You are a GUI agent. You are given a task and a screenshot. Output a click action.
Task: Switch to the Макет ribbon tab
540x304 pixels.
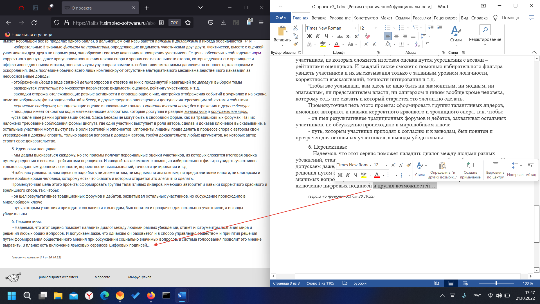pyautogui.click(x=386, y=18)
